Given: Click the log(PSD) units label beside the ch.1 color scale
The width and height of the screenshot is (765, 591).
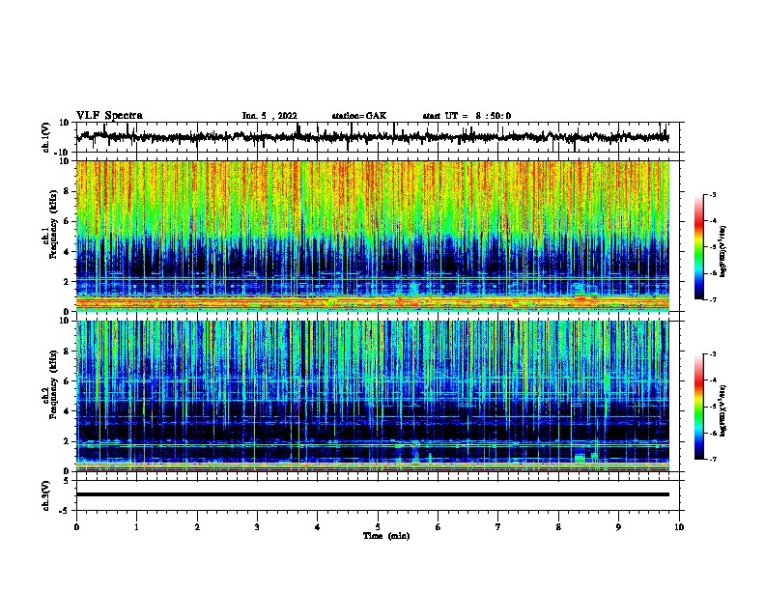Looking at the screenshot, I should 723,251.
